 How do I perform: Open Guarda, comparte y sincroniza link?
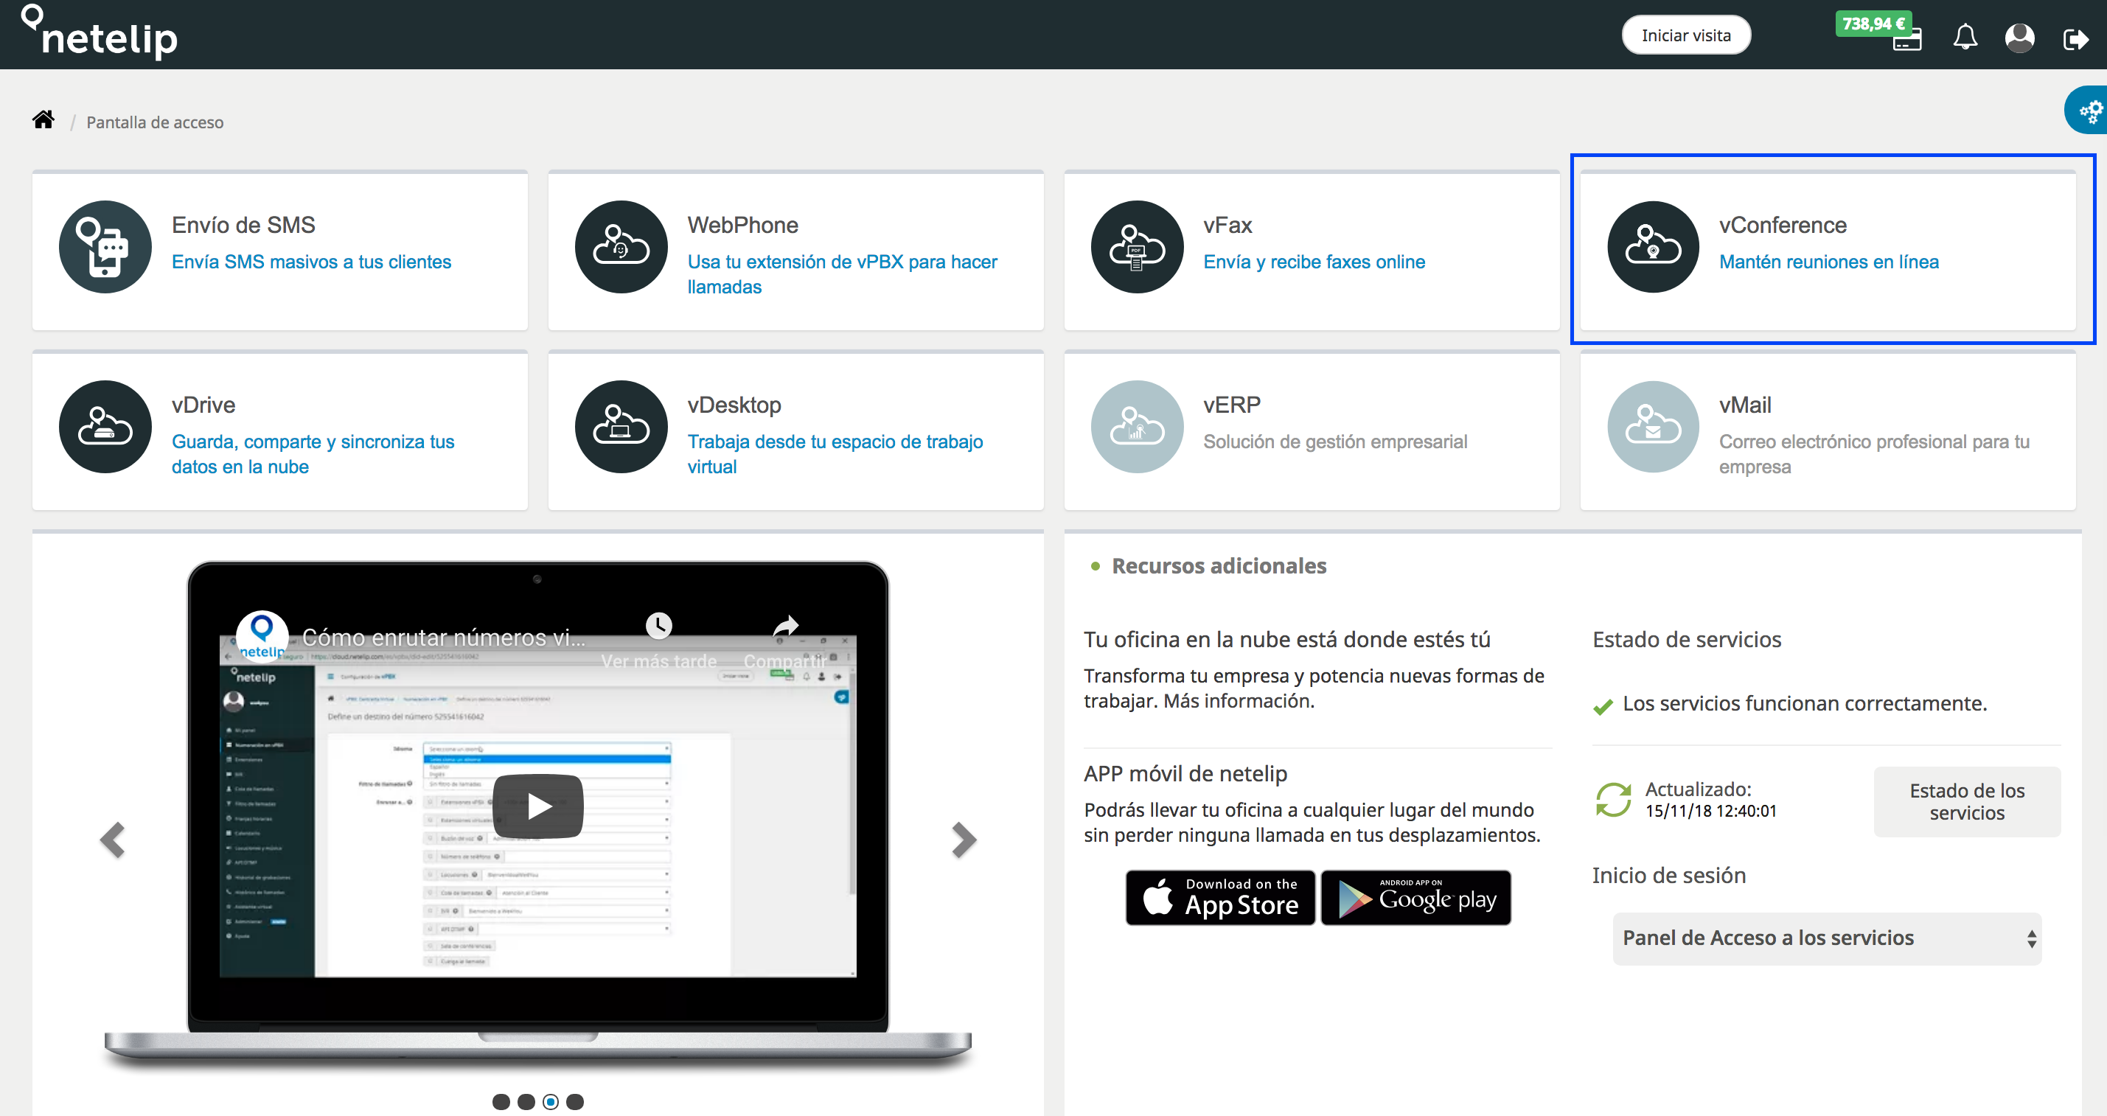[313, 454]
